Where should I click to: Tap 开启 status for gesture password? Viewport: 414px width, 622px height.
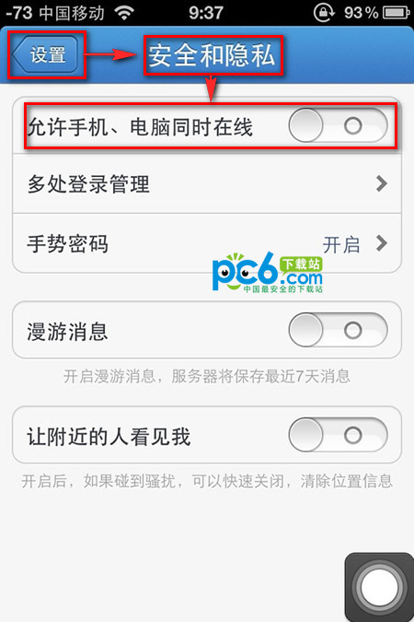pyautogui.click(x=341, y=244)
